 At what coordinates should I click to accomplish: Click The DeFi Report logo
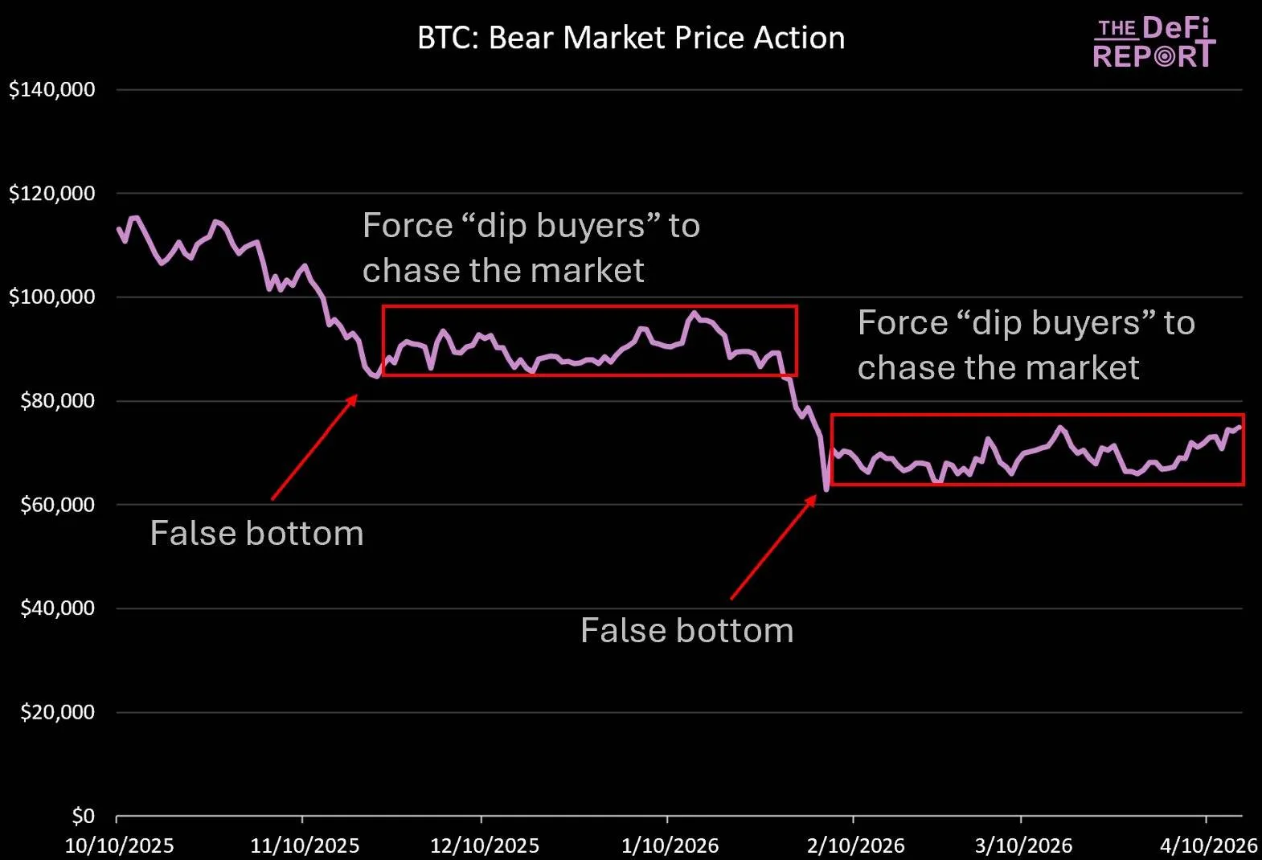click(1153, 43)
